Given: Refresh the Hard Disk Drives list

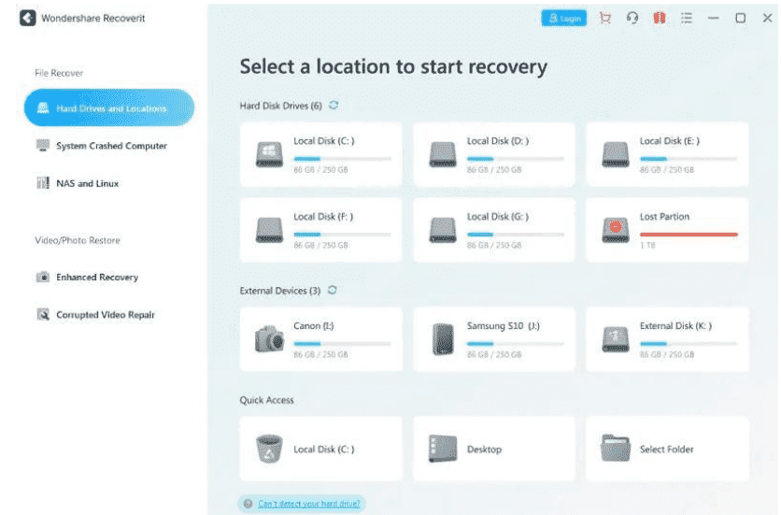Looking at the screenshot, I should [x=334, y=106].
